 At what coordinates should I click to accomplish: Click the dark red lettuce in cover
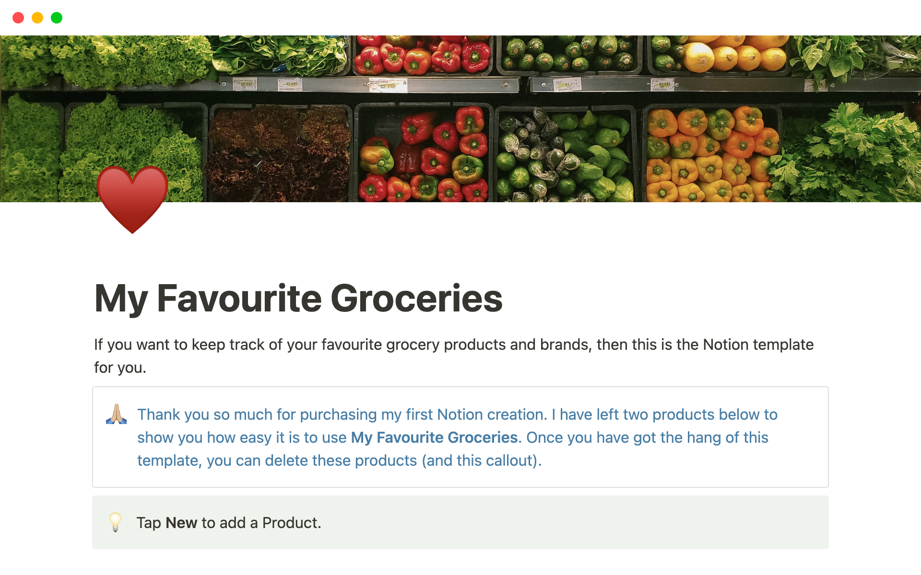(278, 153)
